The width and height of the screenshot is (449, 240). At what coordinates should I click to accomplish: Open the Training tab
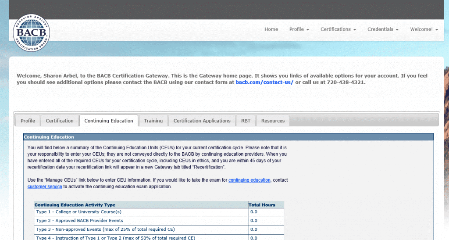153,121
